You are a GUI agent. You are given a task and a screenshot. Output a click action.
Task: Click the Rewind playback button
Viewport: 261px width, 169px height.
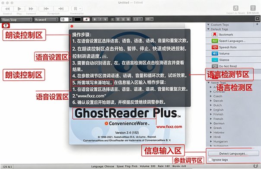pos(7,9)
